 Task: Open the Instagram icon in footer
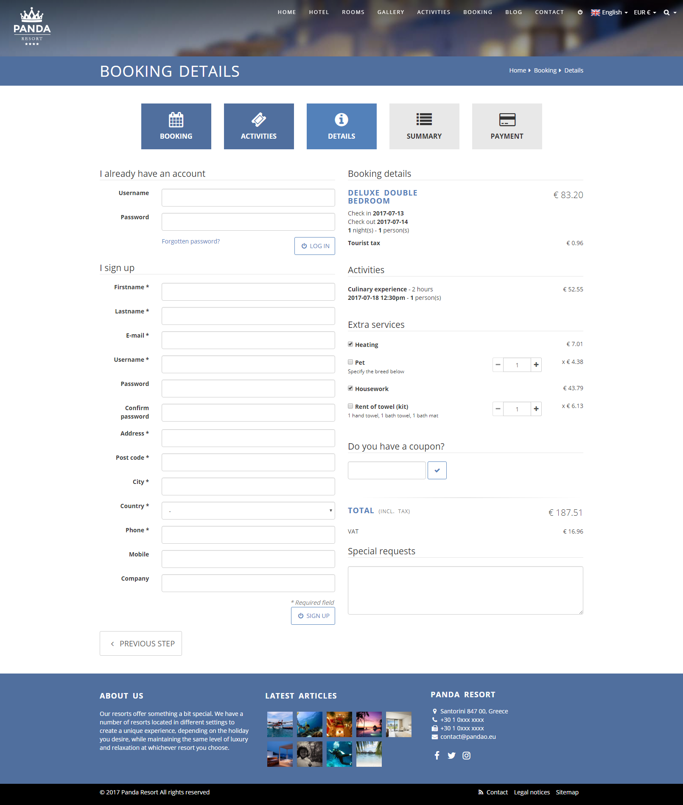466,755
